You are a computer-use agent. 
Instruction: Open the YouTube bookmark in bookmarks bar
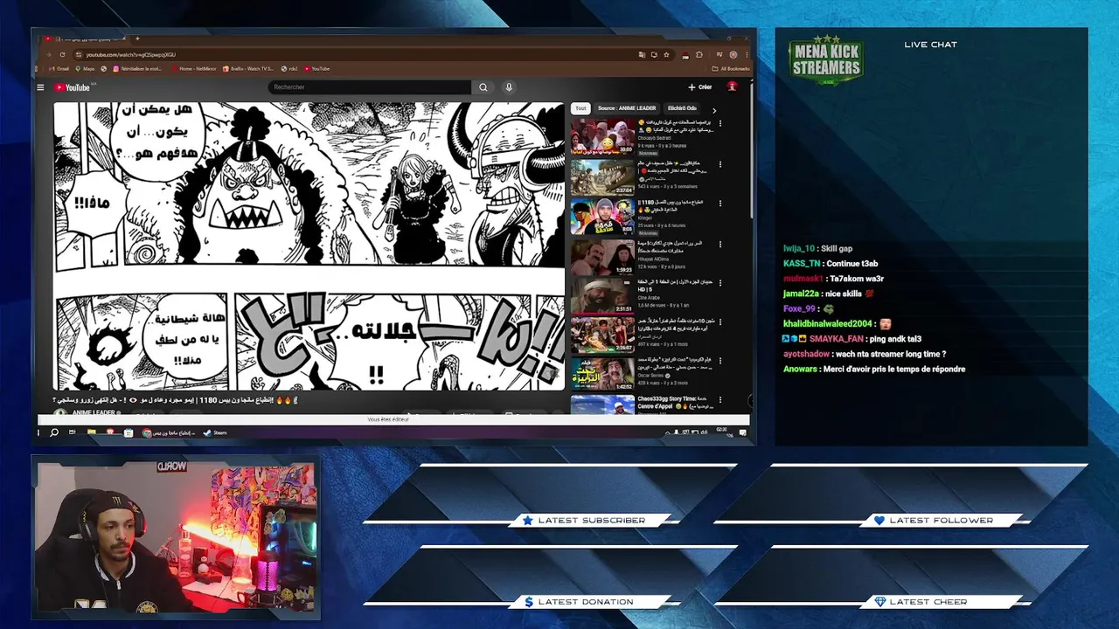(317, 68)
